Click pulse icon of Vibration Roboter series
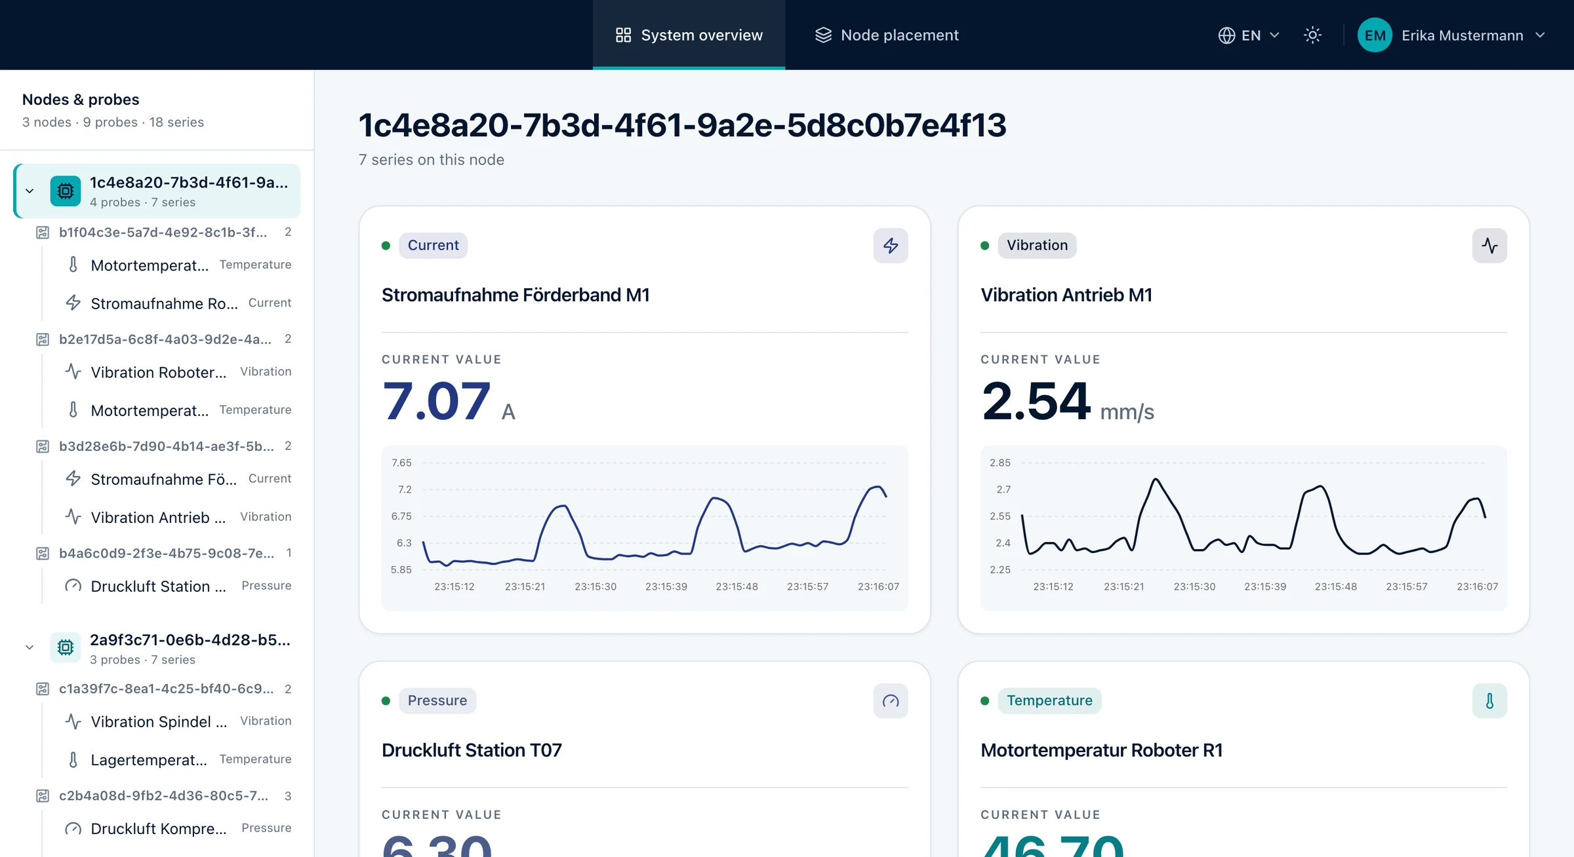The height and width of the screenshot is (857, 1574). pyautogui.click(x=73, y=371)
